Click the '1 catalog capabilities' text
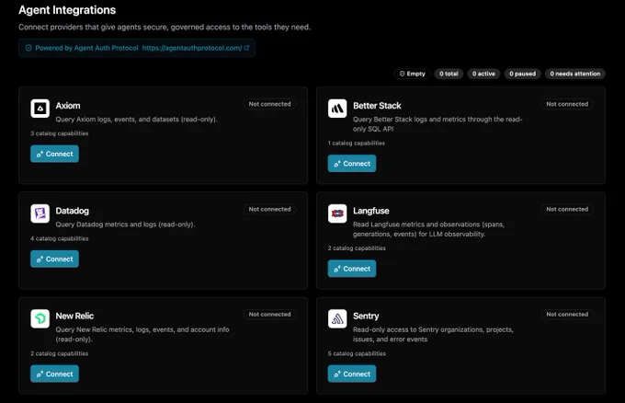625x403 pixels. (x=357, y=143)
